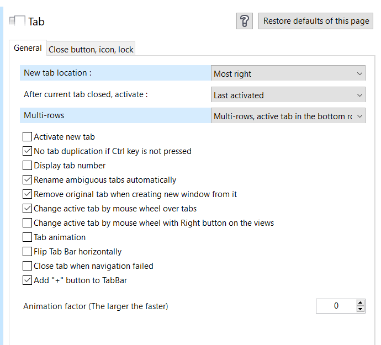Enable the Activate new tab checkbox
The image size is (381, 345).
[x=27, y=136]
